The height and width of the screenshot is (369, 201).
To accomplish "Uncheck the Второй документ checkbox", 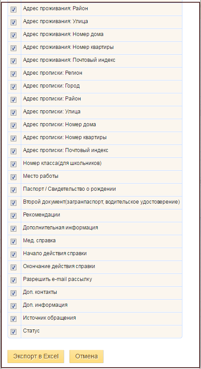I will point(14,203).
